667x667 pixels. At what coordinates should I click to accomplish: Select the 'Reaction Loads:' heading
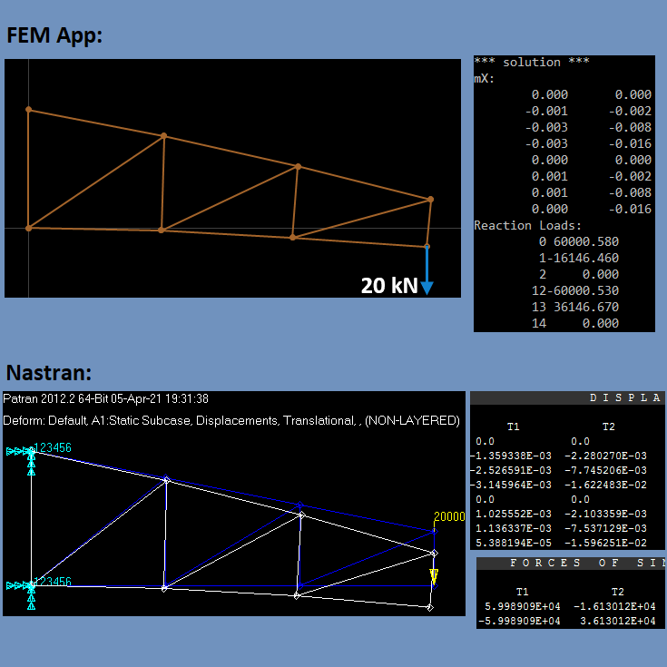530,225
